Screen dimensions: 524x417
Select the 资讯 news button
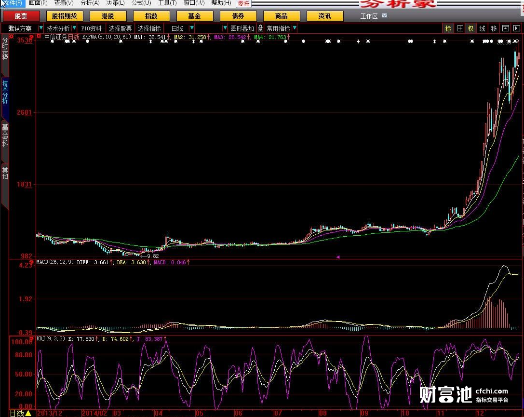click(325, 16)
